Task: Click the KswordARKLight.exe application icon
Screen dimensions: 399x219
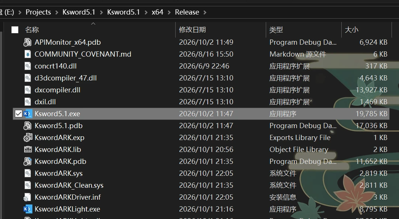Action: pyautogui.click(x=28, y=209)
